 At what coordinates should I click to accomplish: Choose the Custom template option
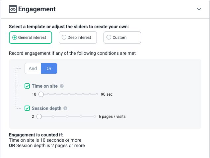point(122,38)
